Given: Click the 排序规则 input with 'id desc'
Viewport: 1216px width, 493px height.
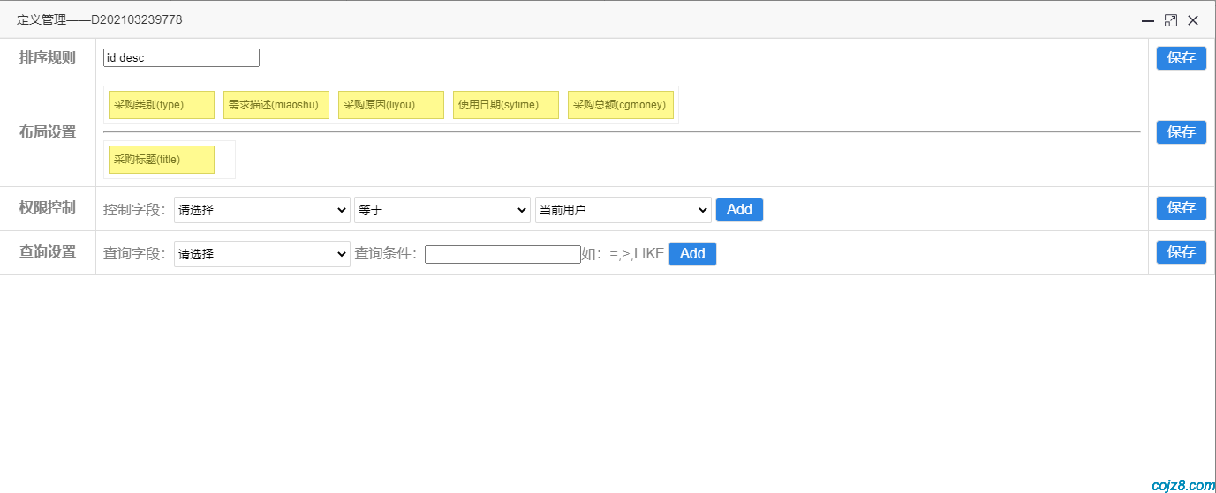Looking at the screenshot, I should tap(181, 57).
